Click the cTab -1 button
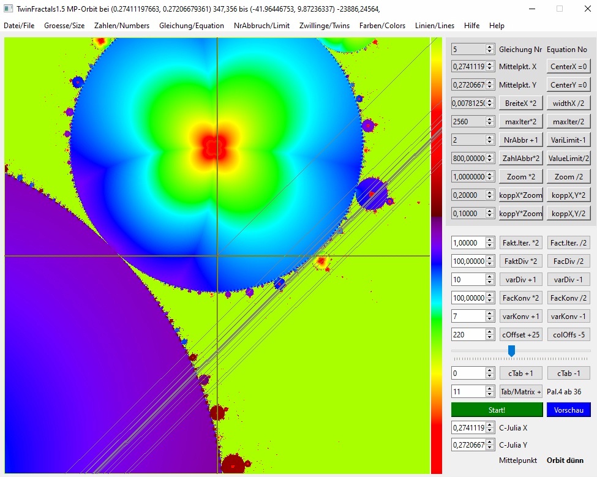This screenshot has width=597, height=477. point(568,373)
